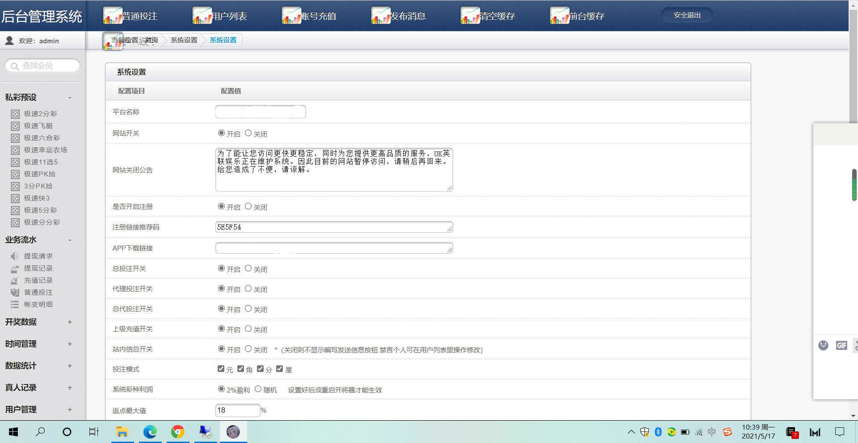Click the 极速飞艇 sidebar item icon
This screenshot has width=858, height=443.
pyautogui.click(x=15, y=126)
